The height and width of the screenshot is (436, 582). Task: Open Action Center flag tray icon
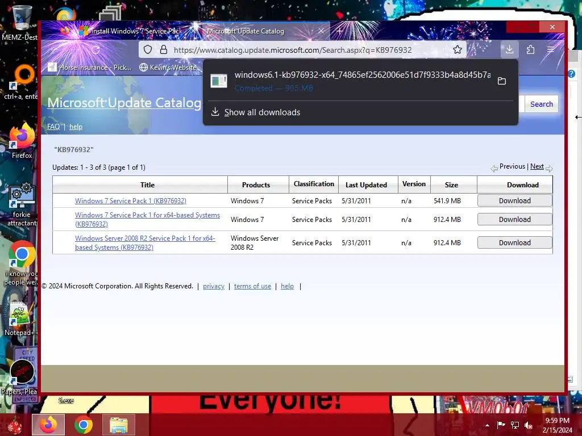(501, 425)
